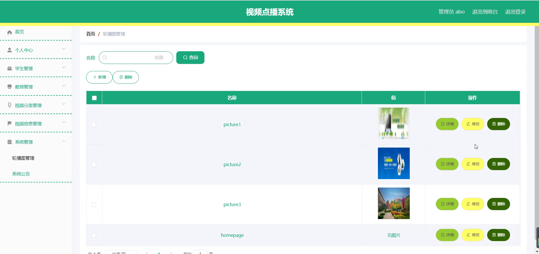Toggle the select-all checkbox in table header
539x254 pixels.
tap(94, 98)
